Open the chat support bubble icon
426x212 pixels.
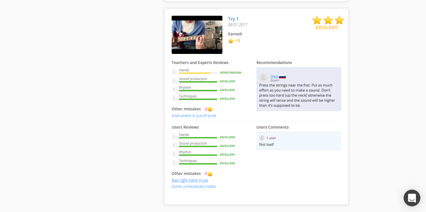(x=412, y=198)
